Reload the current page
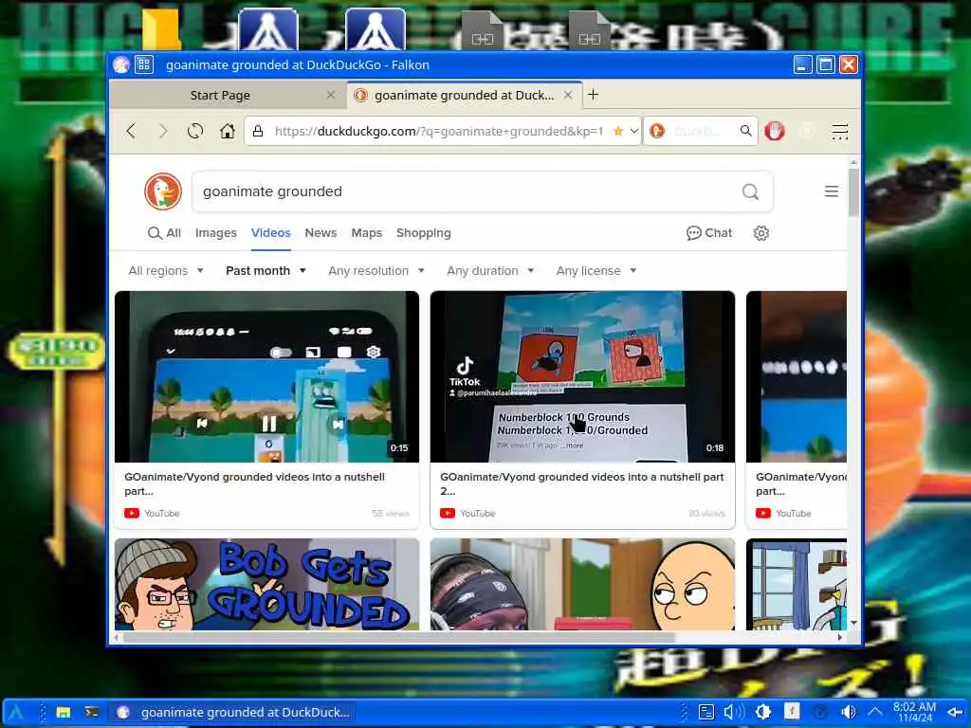Screen dimensions: 971x728 (195, 131)
